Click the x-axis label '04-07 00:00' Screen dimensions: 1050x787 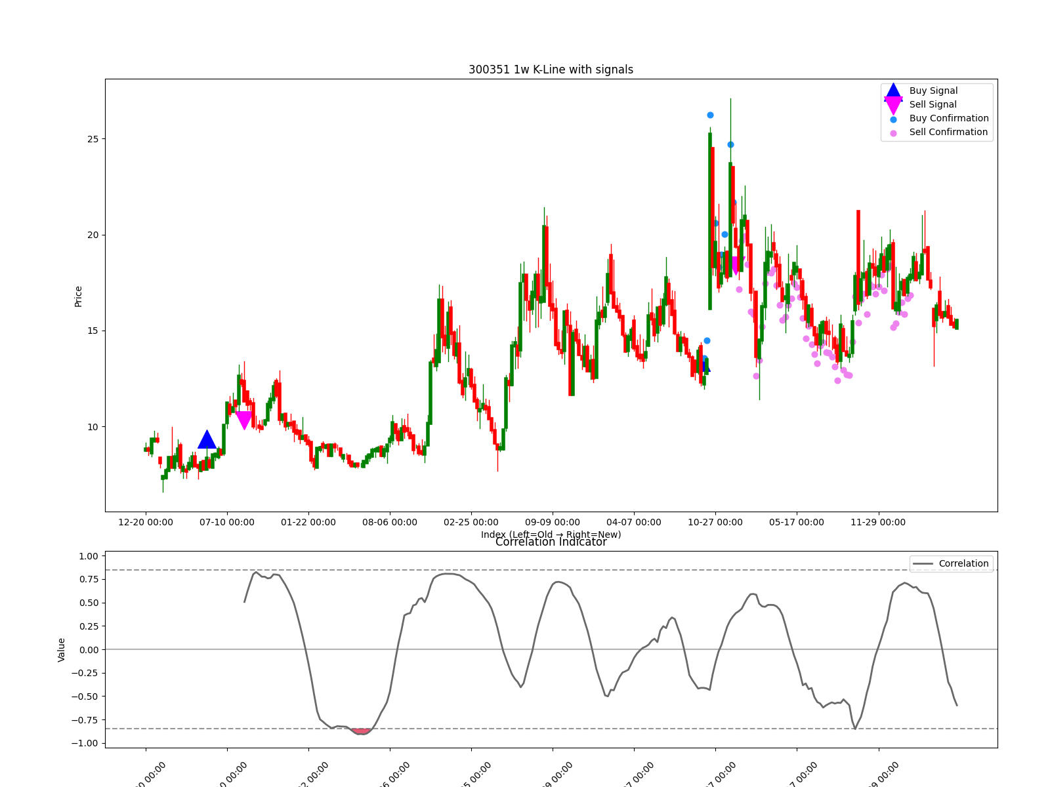pyautogui.click(x=634, y=522)
